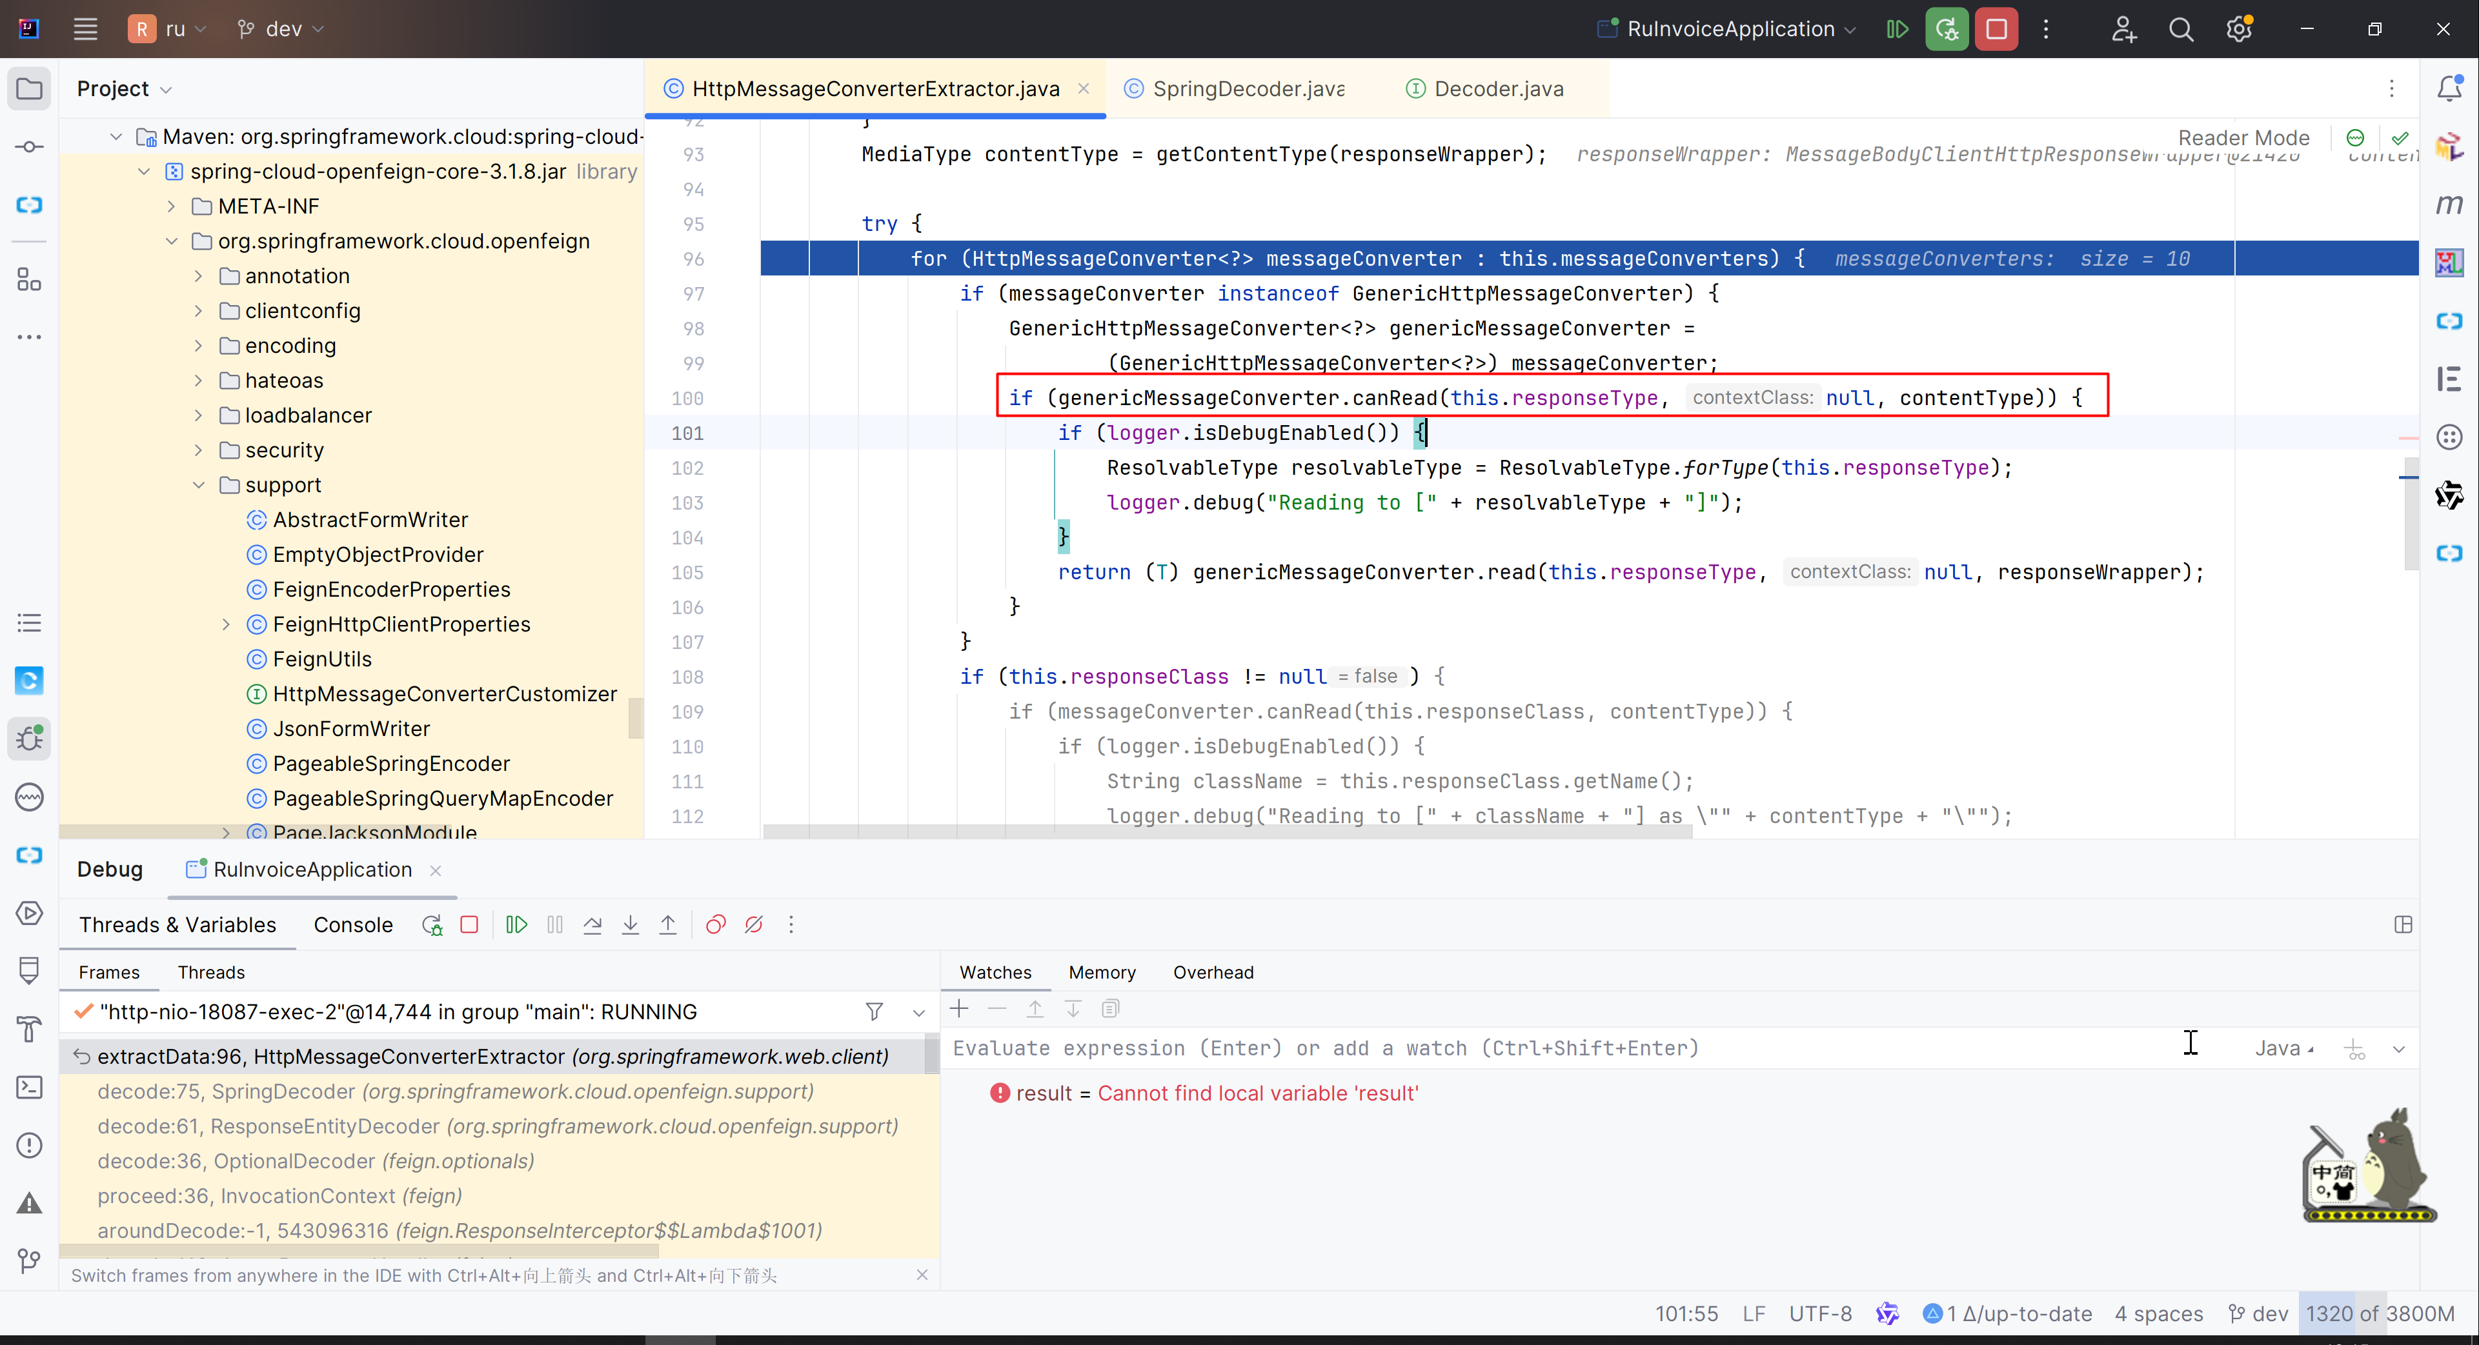Open View Breakpoints dialog

click(x=715, y=924)
